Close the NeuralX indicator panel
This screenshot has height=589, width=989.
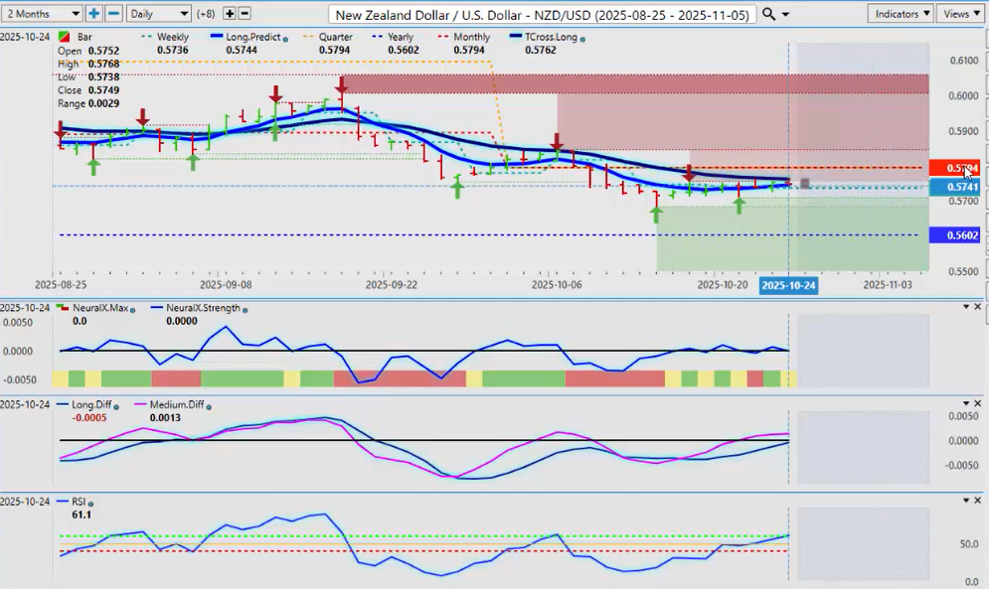tap(979, 307)
